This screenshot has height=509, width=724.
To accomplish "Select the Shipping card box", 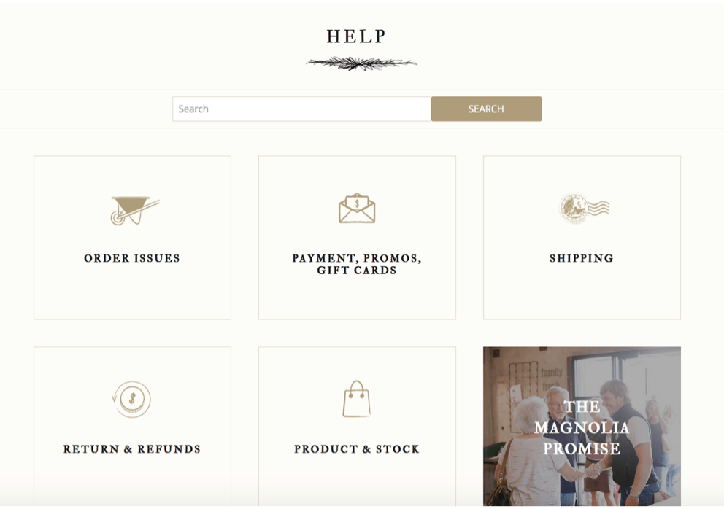I will click(x=582, y=238).
